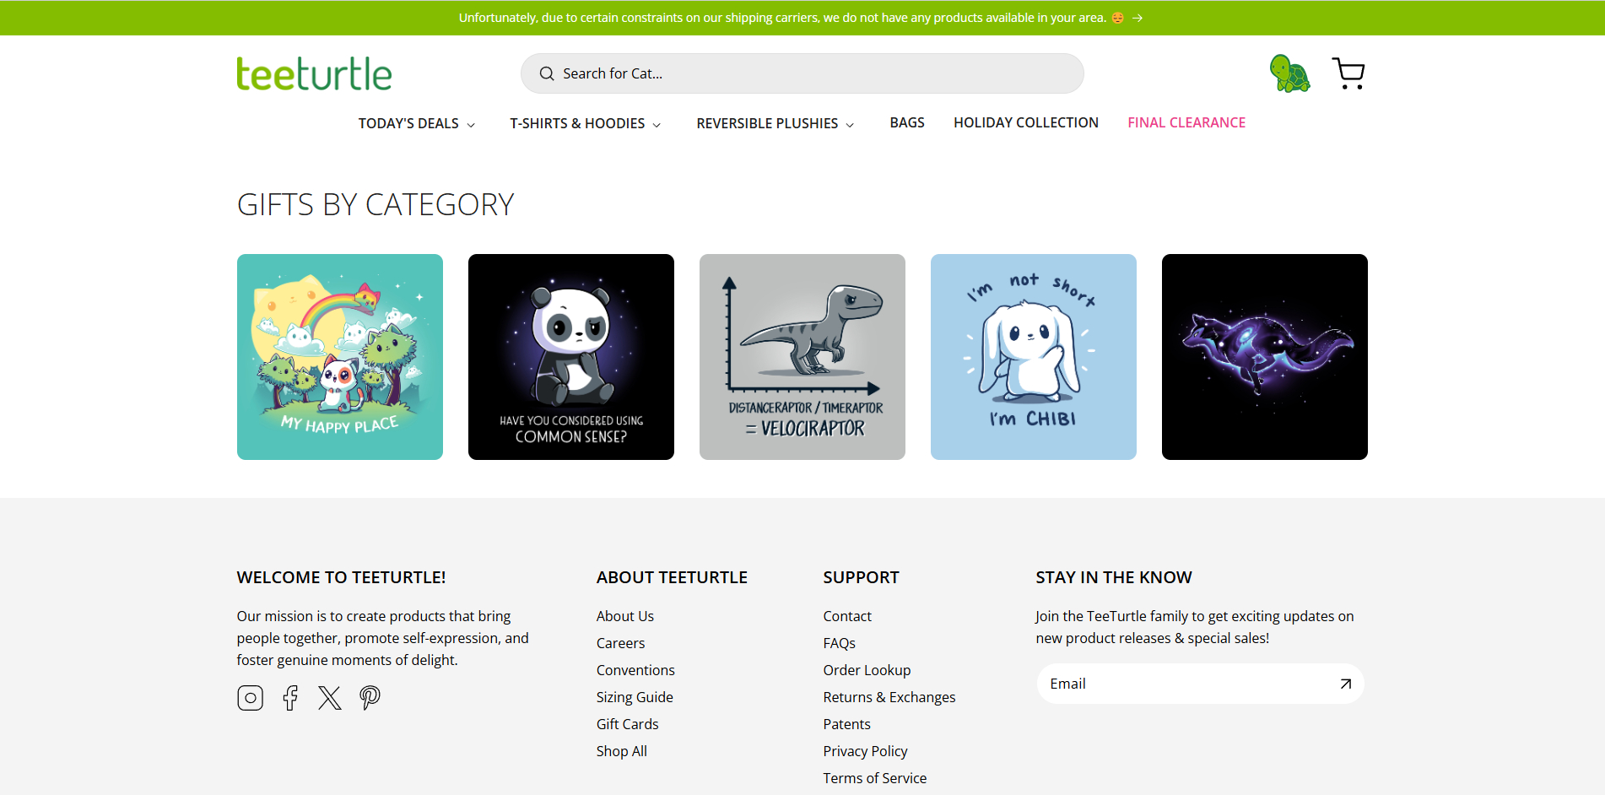Open TeeTurtle's Facebook page

(x=290, y=697)
